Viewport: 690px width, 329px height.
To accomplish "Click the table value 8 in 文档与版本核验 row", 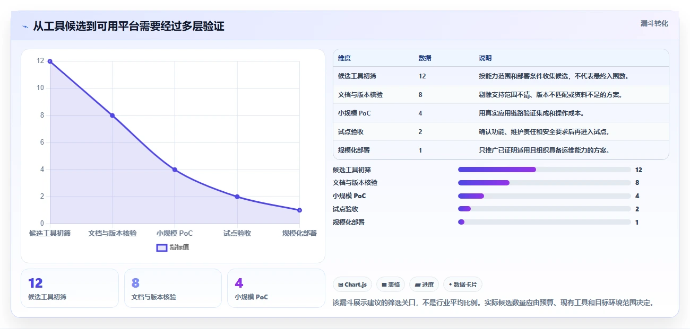I will pos(420,95).
